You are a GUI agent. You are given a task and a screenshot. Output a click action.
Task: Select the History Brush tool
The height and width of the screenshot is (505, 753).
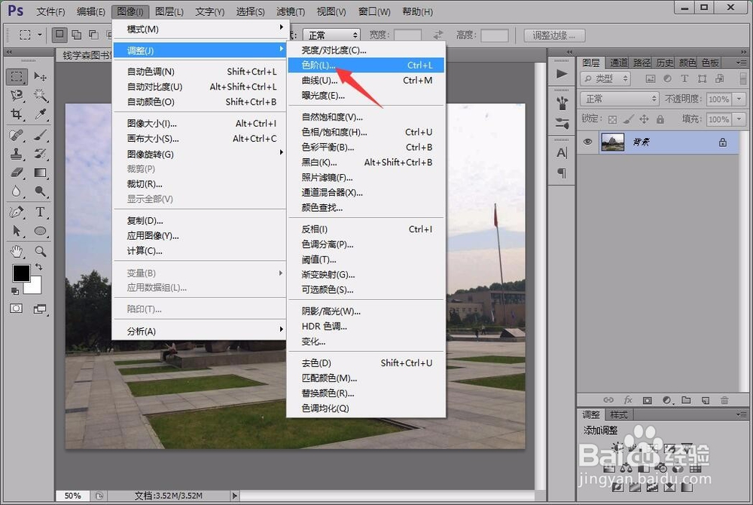click(41, 154)
